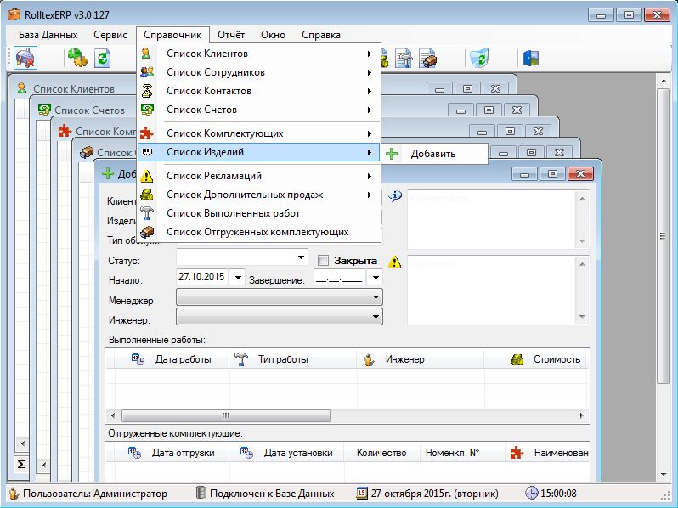Click the database cylinder icon in status bar

coord(201,493)
